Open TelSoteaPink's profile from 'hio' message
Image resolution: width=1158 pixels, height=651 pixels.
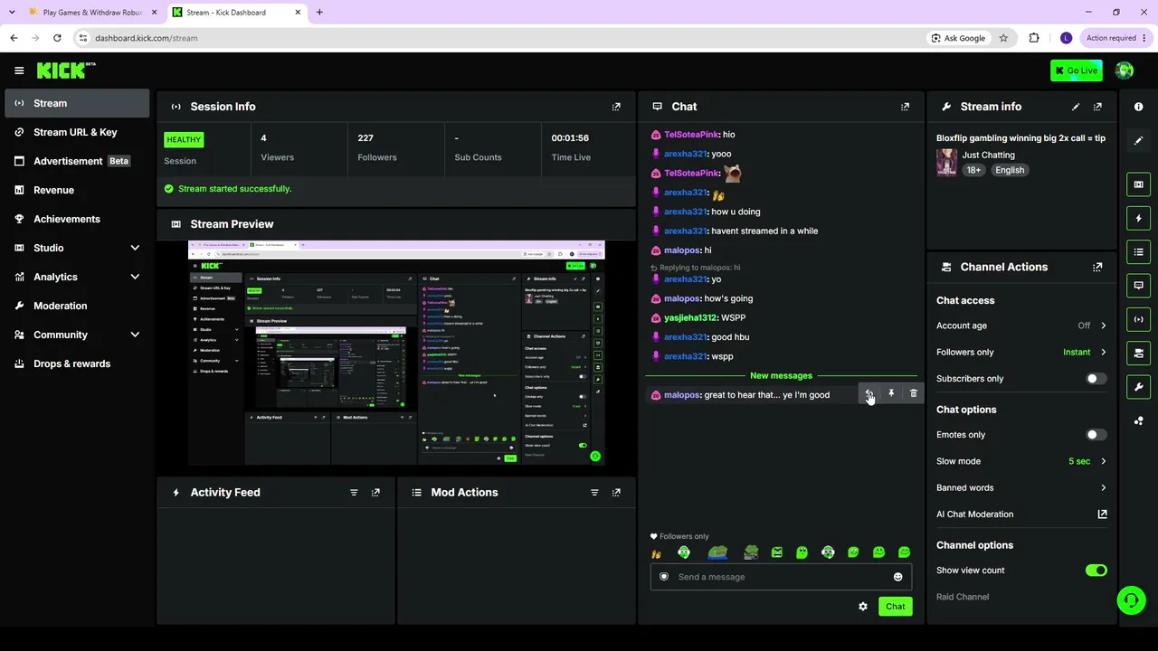692,135
